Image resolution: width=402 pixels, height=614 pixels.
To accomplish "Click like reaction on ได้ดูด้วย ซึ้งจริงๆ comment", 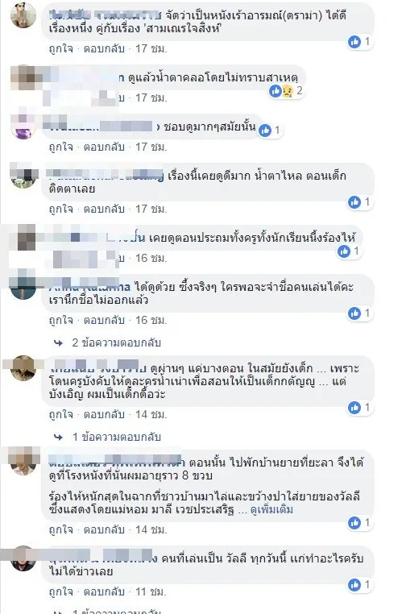I will (354, 313).
